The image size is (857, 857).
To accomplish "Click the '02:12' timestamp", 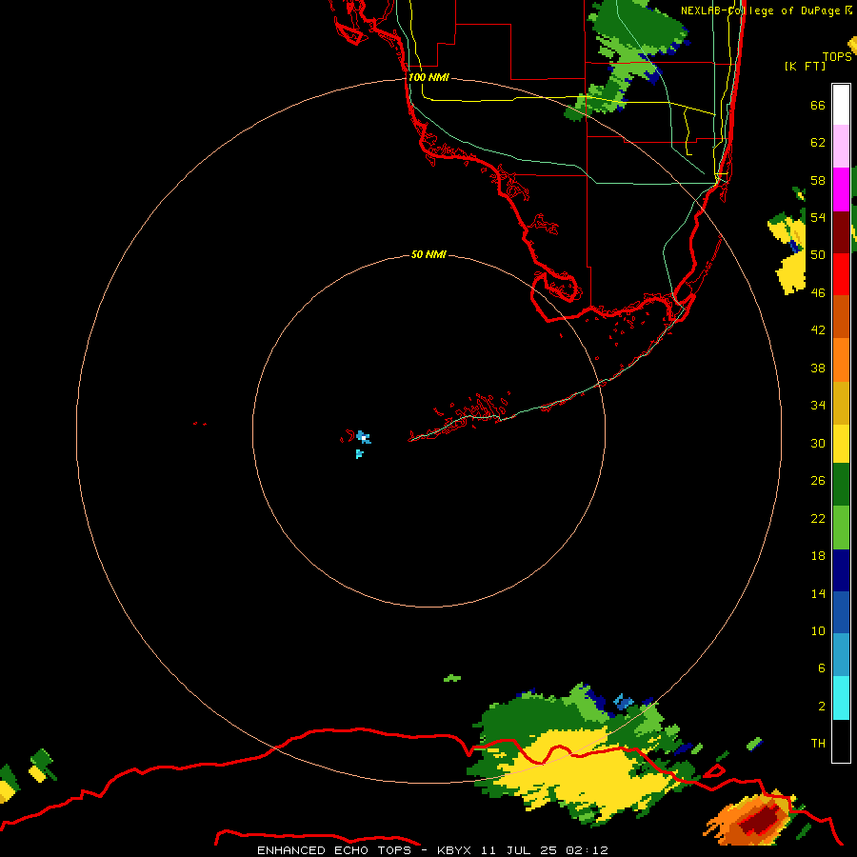I will pos(587,850).
